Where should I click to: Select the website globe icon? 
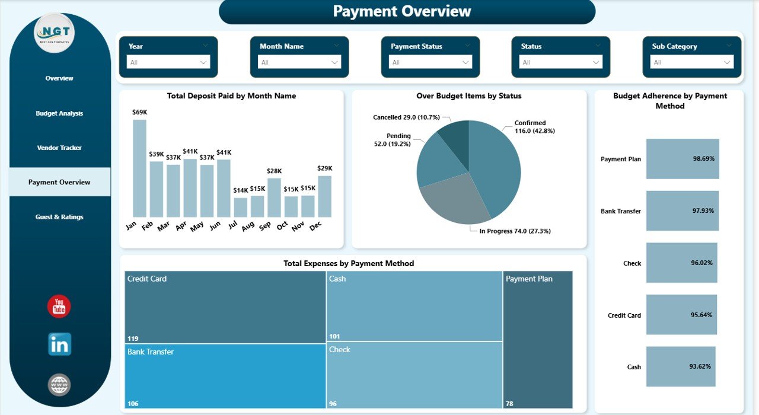click(59, 384)
